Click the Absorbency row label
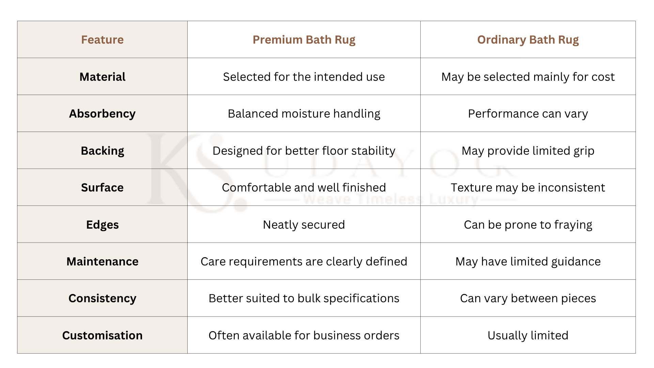 [102, 113]
